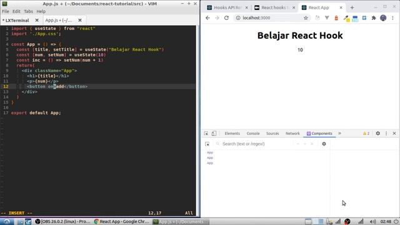Close the Hooks API Reference tab
Image resolution: width=400 pixels, height=225 pixels.
247,7
